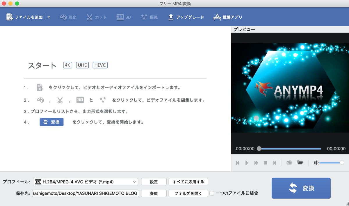The image size is (349, 206).
Task: Click the step 3 profile list instruction
Action: (x=76, y=111)
